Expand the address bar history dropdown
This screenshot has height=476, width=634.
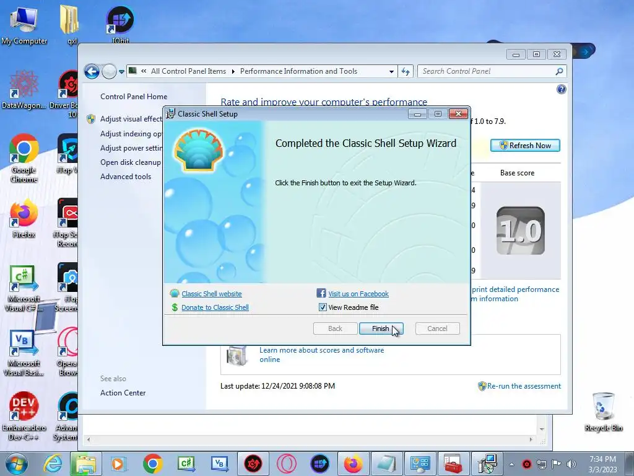point(391,72)
